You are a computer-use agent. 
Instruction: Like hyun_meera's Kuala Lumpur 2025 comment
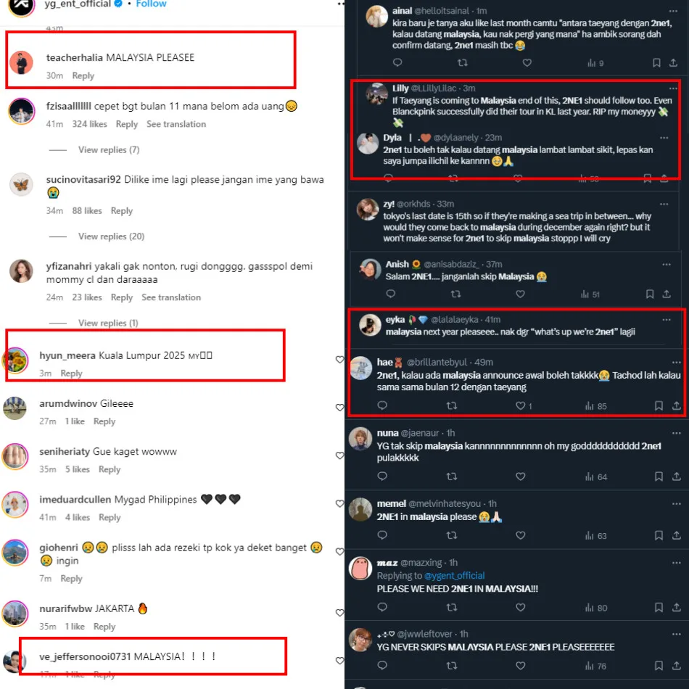(x=339, y=360)
